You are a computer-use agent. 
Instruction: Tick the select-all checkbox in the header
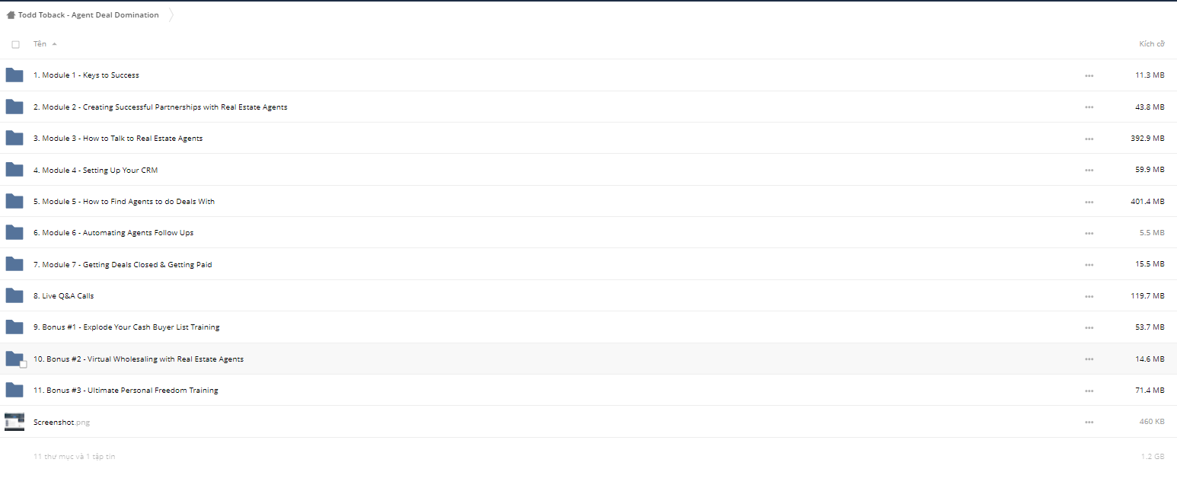15,44
